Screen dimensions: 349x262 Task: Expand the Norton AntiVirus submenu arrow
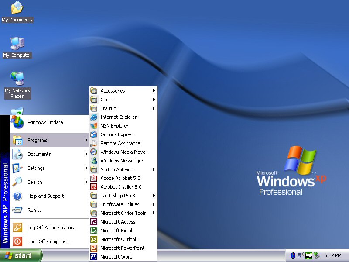click(154, 169)
